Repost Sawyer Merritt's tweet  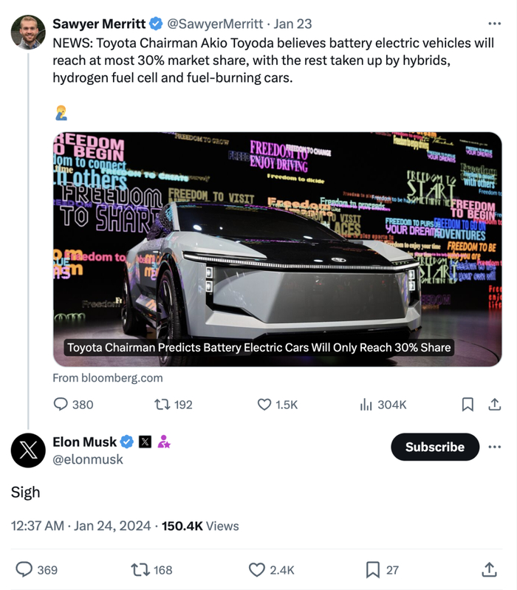(x=161, y=404)
